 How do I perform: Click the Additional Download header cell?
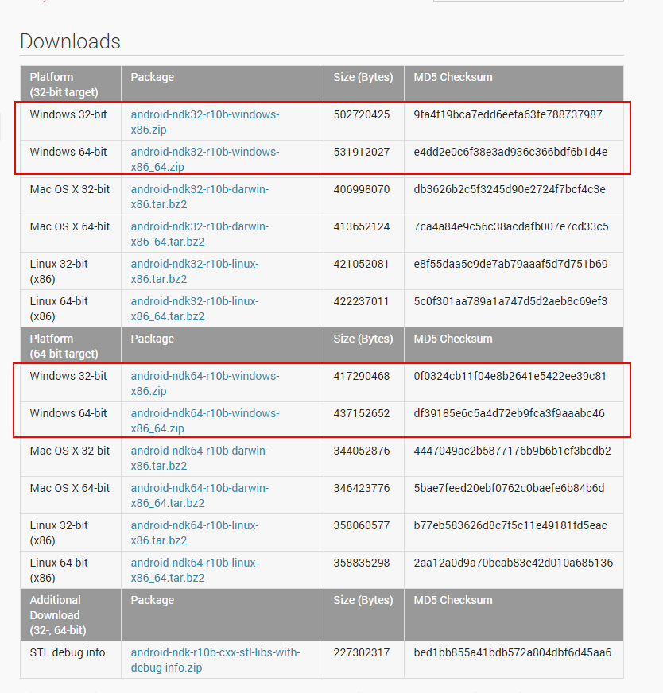pos(57,614)
